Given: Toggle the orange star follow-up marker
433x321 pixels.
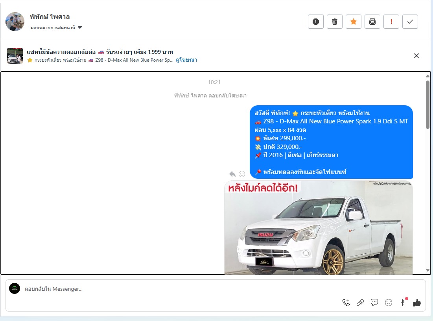Looking at the screenshot, I should (x=354, y=22).
